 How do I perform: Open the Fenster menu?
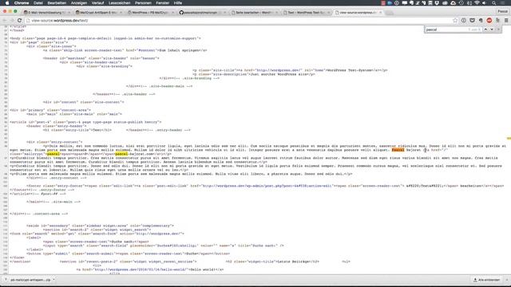coord(162,3)
